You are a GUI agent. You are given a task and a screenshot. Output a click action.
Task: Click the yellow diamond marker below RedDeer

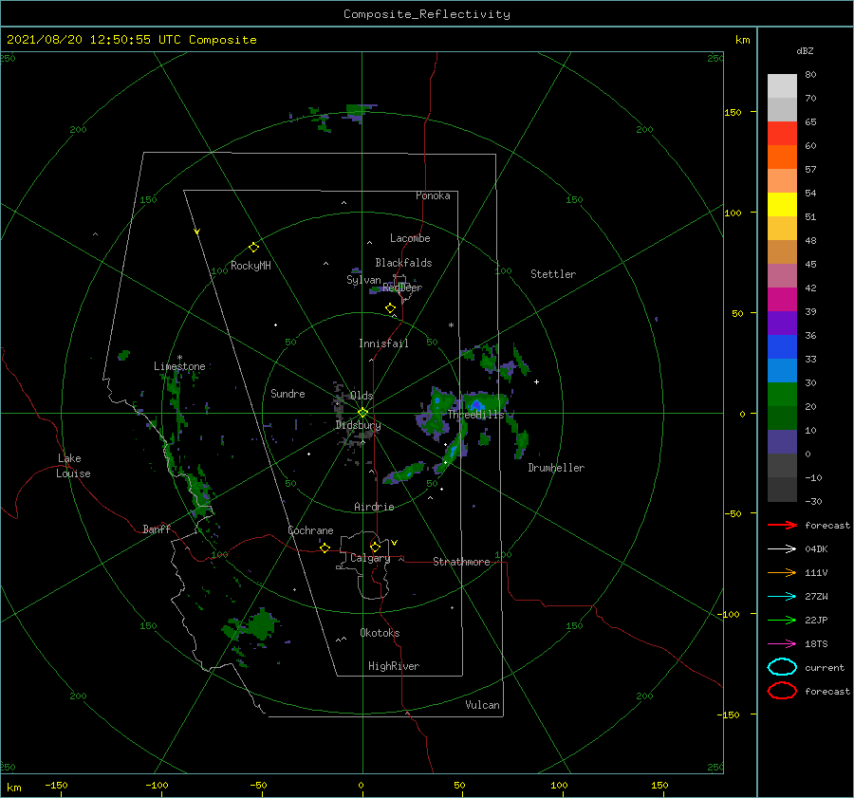click(x=391, y=307)
